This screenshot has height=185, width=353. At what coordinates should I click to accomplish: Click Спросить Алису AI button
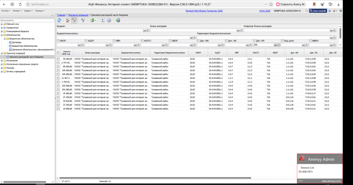click(290, 4)
